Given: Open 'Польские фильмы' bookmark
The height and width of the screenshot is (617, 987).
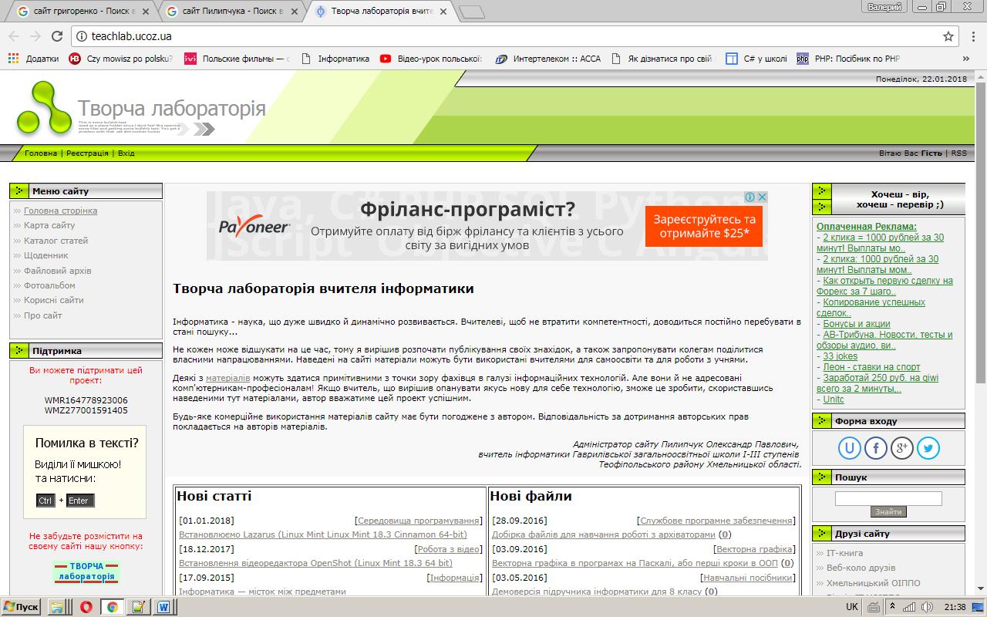Looking at the screenshot, I should click(237, 59).
